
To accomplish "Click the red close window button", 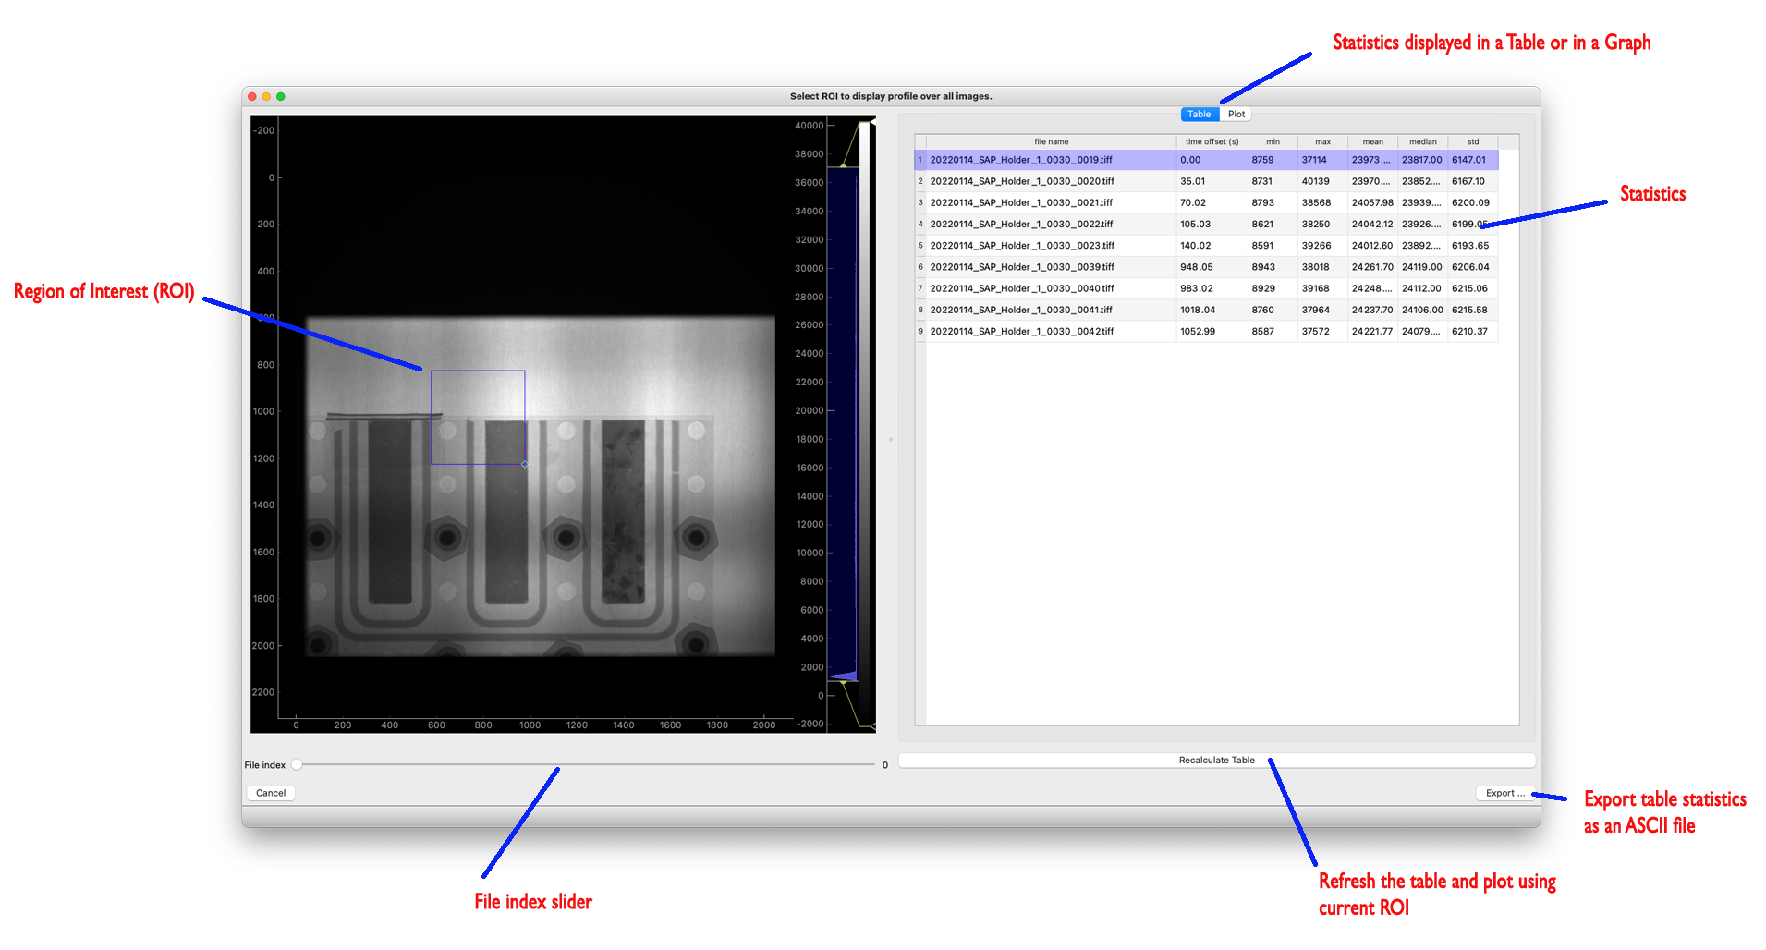I will (252, 96).
